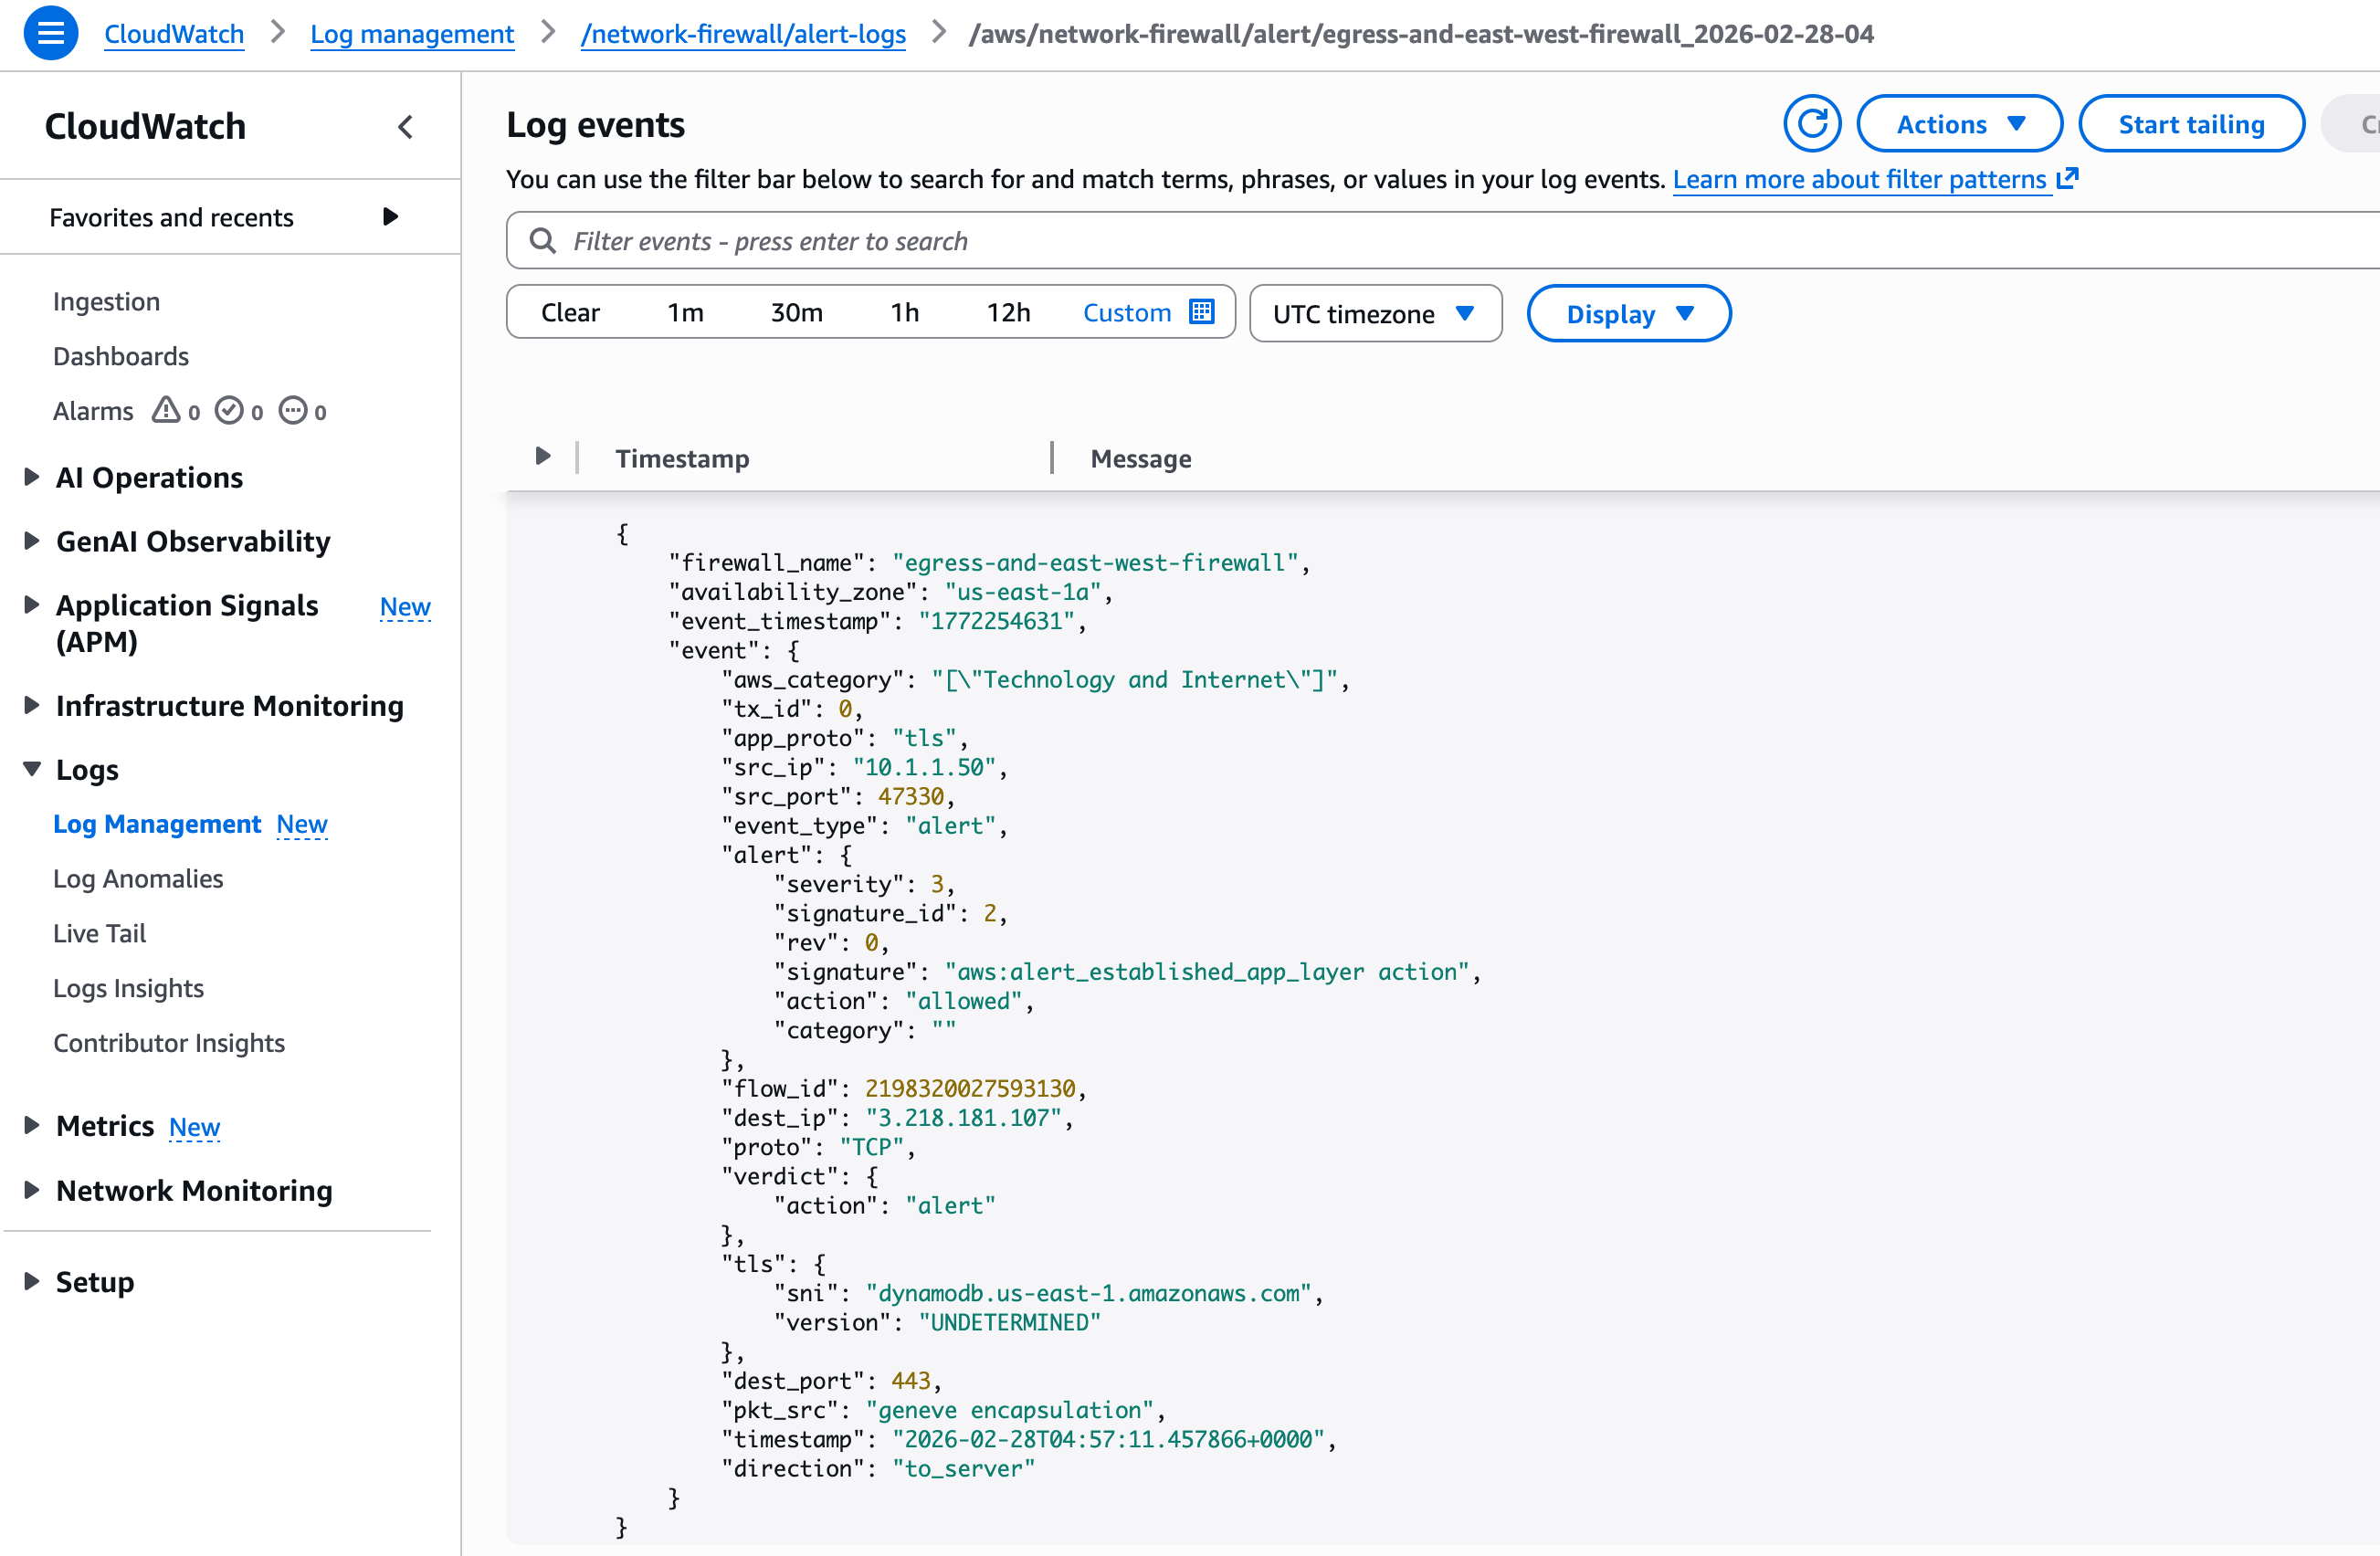Expand all rows using the header triangle
The image size is (2380, 1556).
tap(543, 457)
